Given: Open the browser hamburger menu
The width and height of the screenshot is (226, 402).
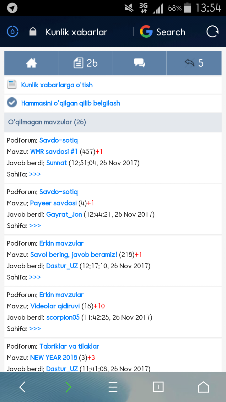Looking at the screenshot, I should pos(113,387).
